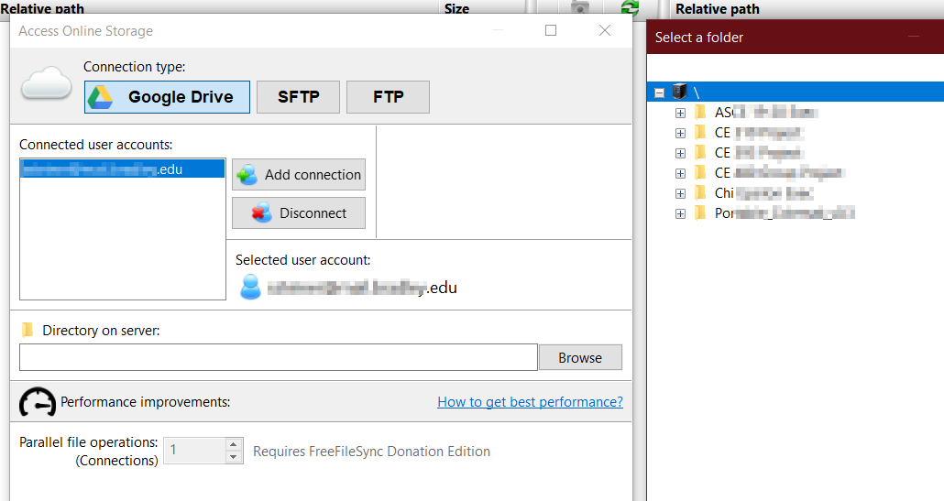
Task: Click the Browse button for server directory
Action: pos(580,357)
